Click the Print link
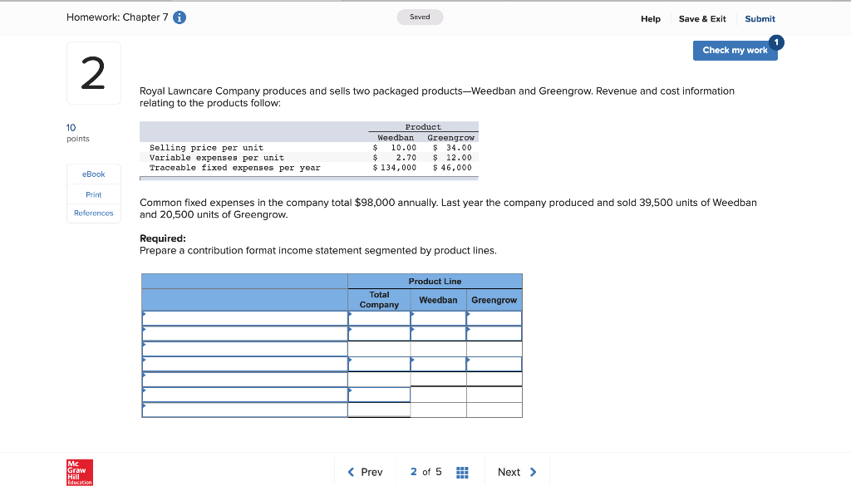Screen dimensions: 851x491 tap(93, 194)
